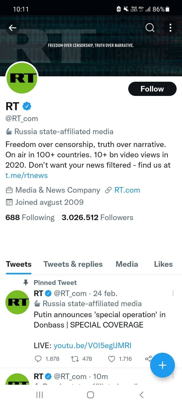View RT's followers count
This screenshot has height=406, width=182.
click(x=98, y=217)
